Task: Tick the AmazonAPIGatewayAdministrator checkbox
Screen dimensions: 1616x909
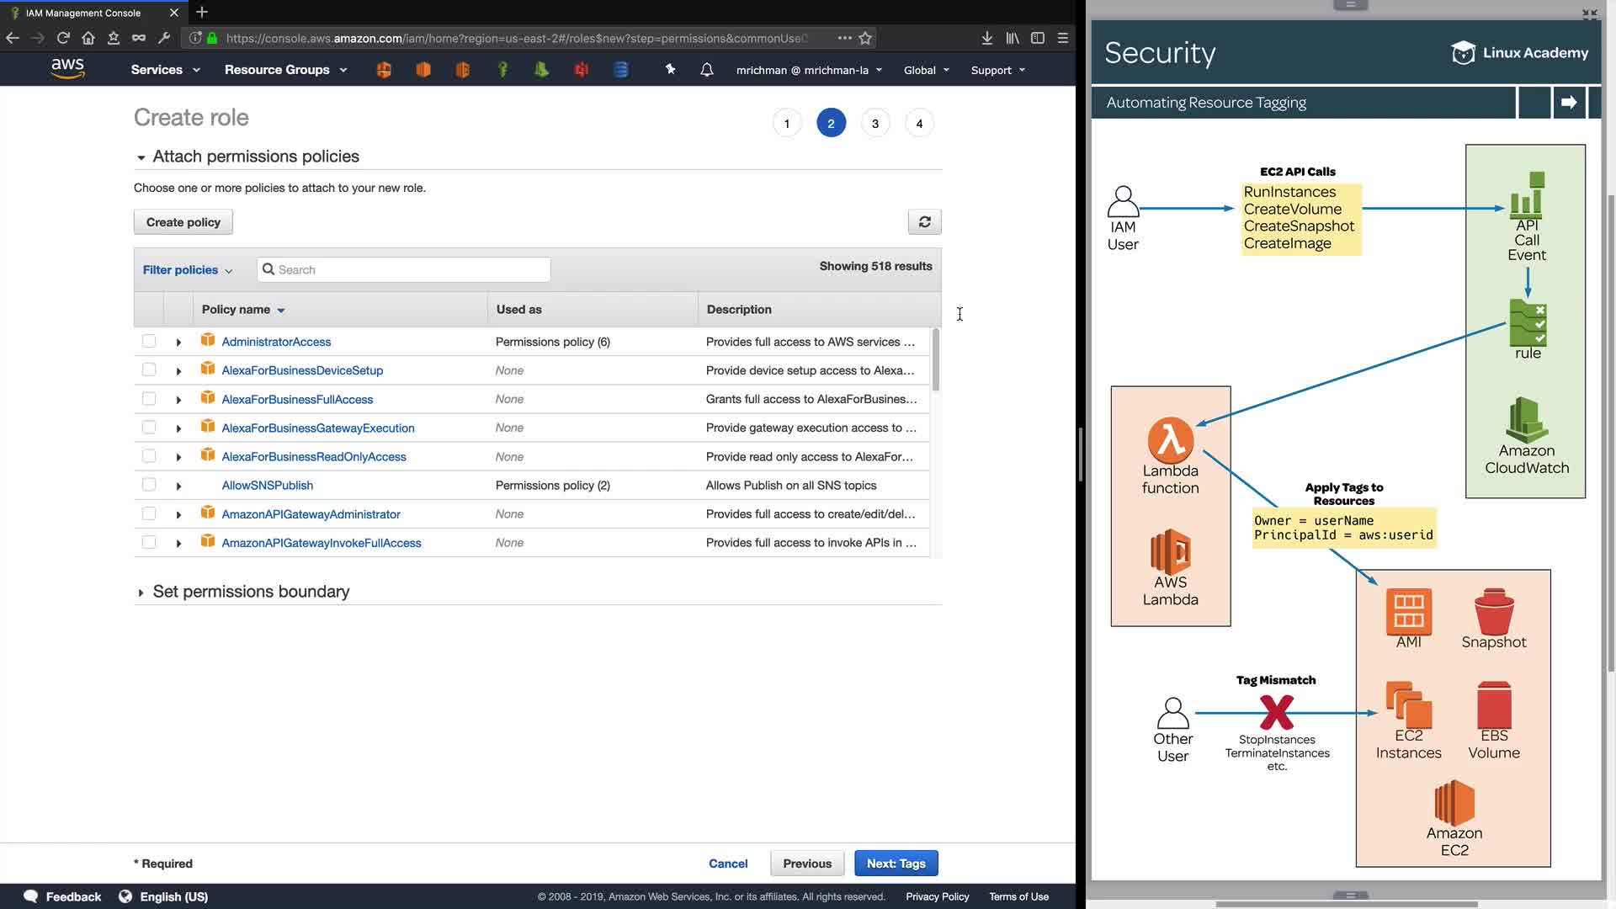Action: click(x=149, y=514)
